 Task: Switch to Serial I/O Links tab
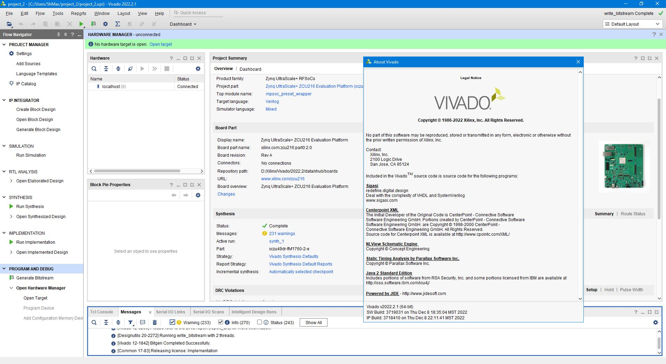(x=170, y=312)
